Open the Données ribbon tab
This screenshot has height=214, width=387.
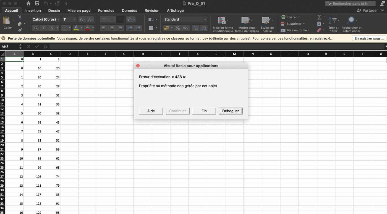[129, 11]
